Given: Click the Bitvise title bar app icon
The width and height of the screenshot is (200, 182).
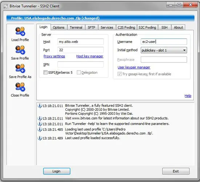Looking at the screenshot, I should click(5, 6).
